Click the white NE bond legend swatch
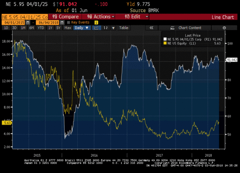Screen dimensions: 240x173 [x=165, y=39]
